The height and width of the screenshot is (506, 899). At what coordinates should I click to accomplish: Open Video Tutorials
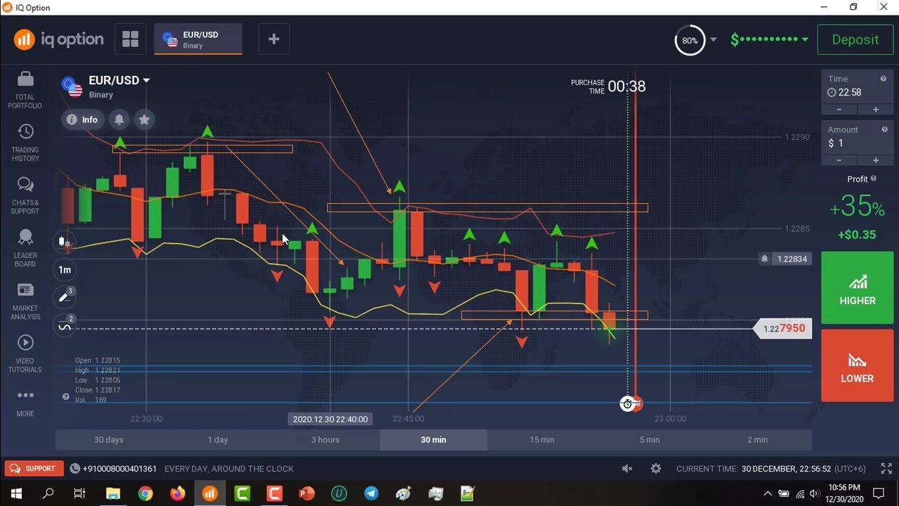point(25,353)
